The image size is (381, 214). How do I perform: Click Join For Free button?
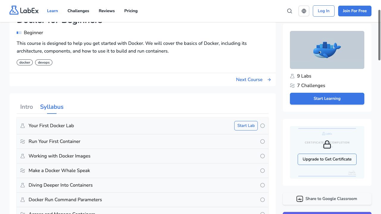click(x=355, y=11)
